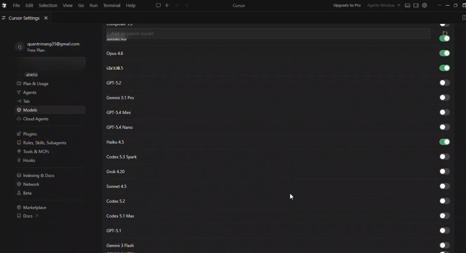Click the Network globe icon
Viewport: 466px width, 253px height.
click(x=19, y=184)
